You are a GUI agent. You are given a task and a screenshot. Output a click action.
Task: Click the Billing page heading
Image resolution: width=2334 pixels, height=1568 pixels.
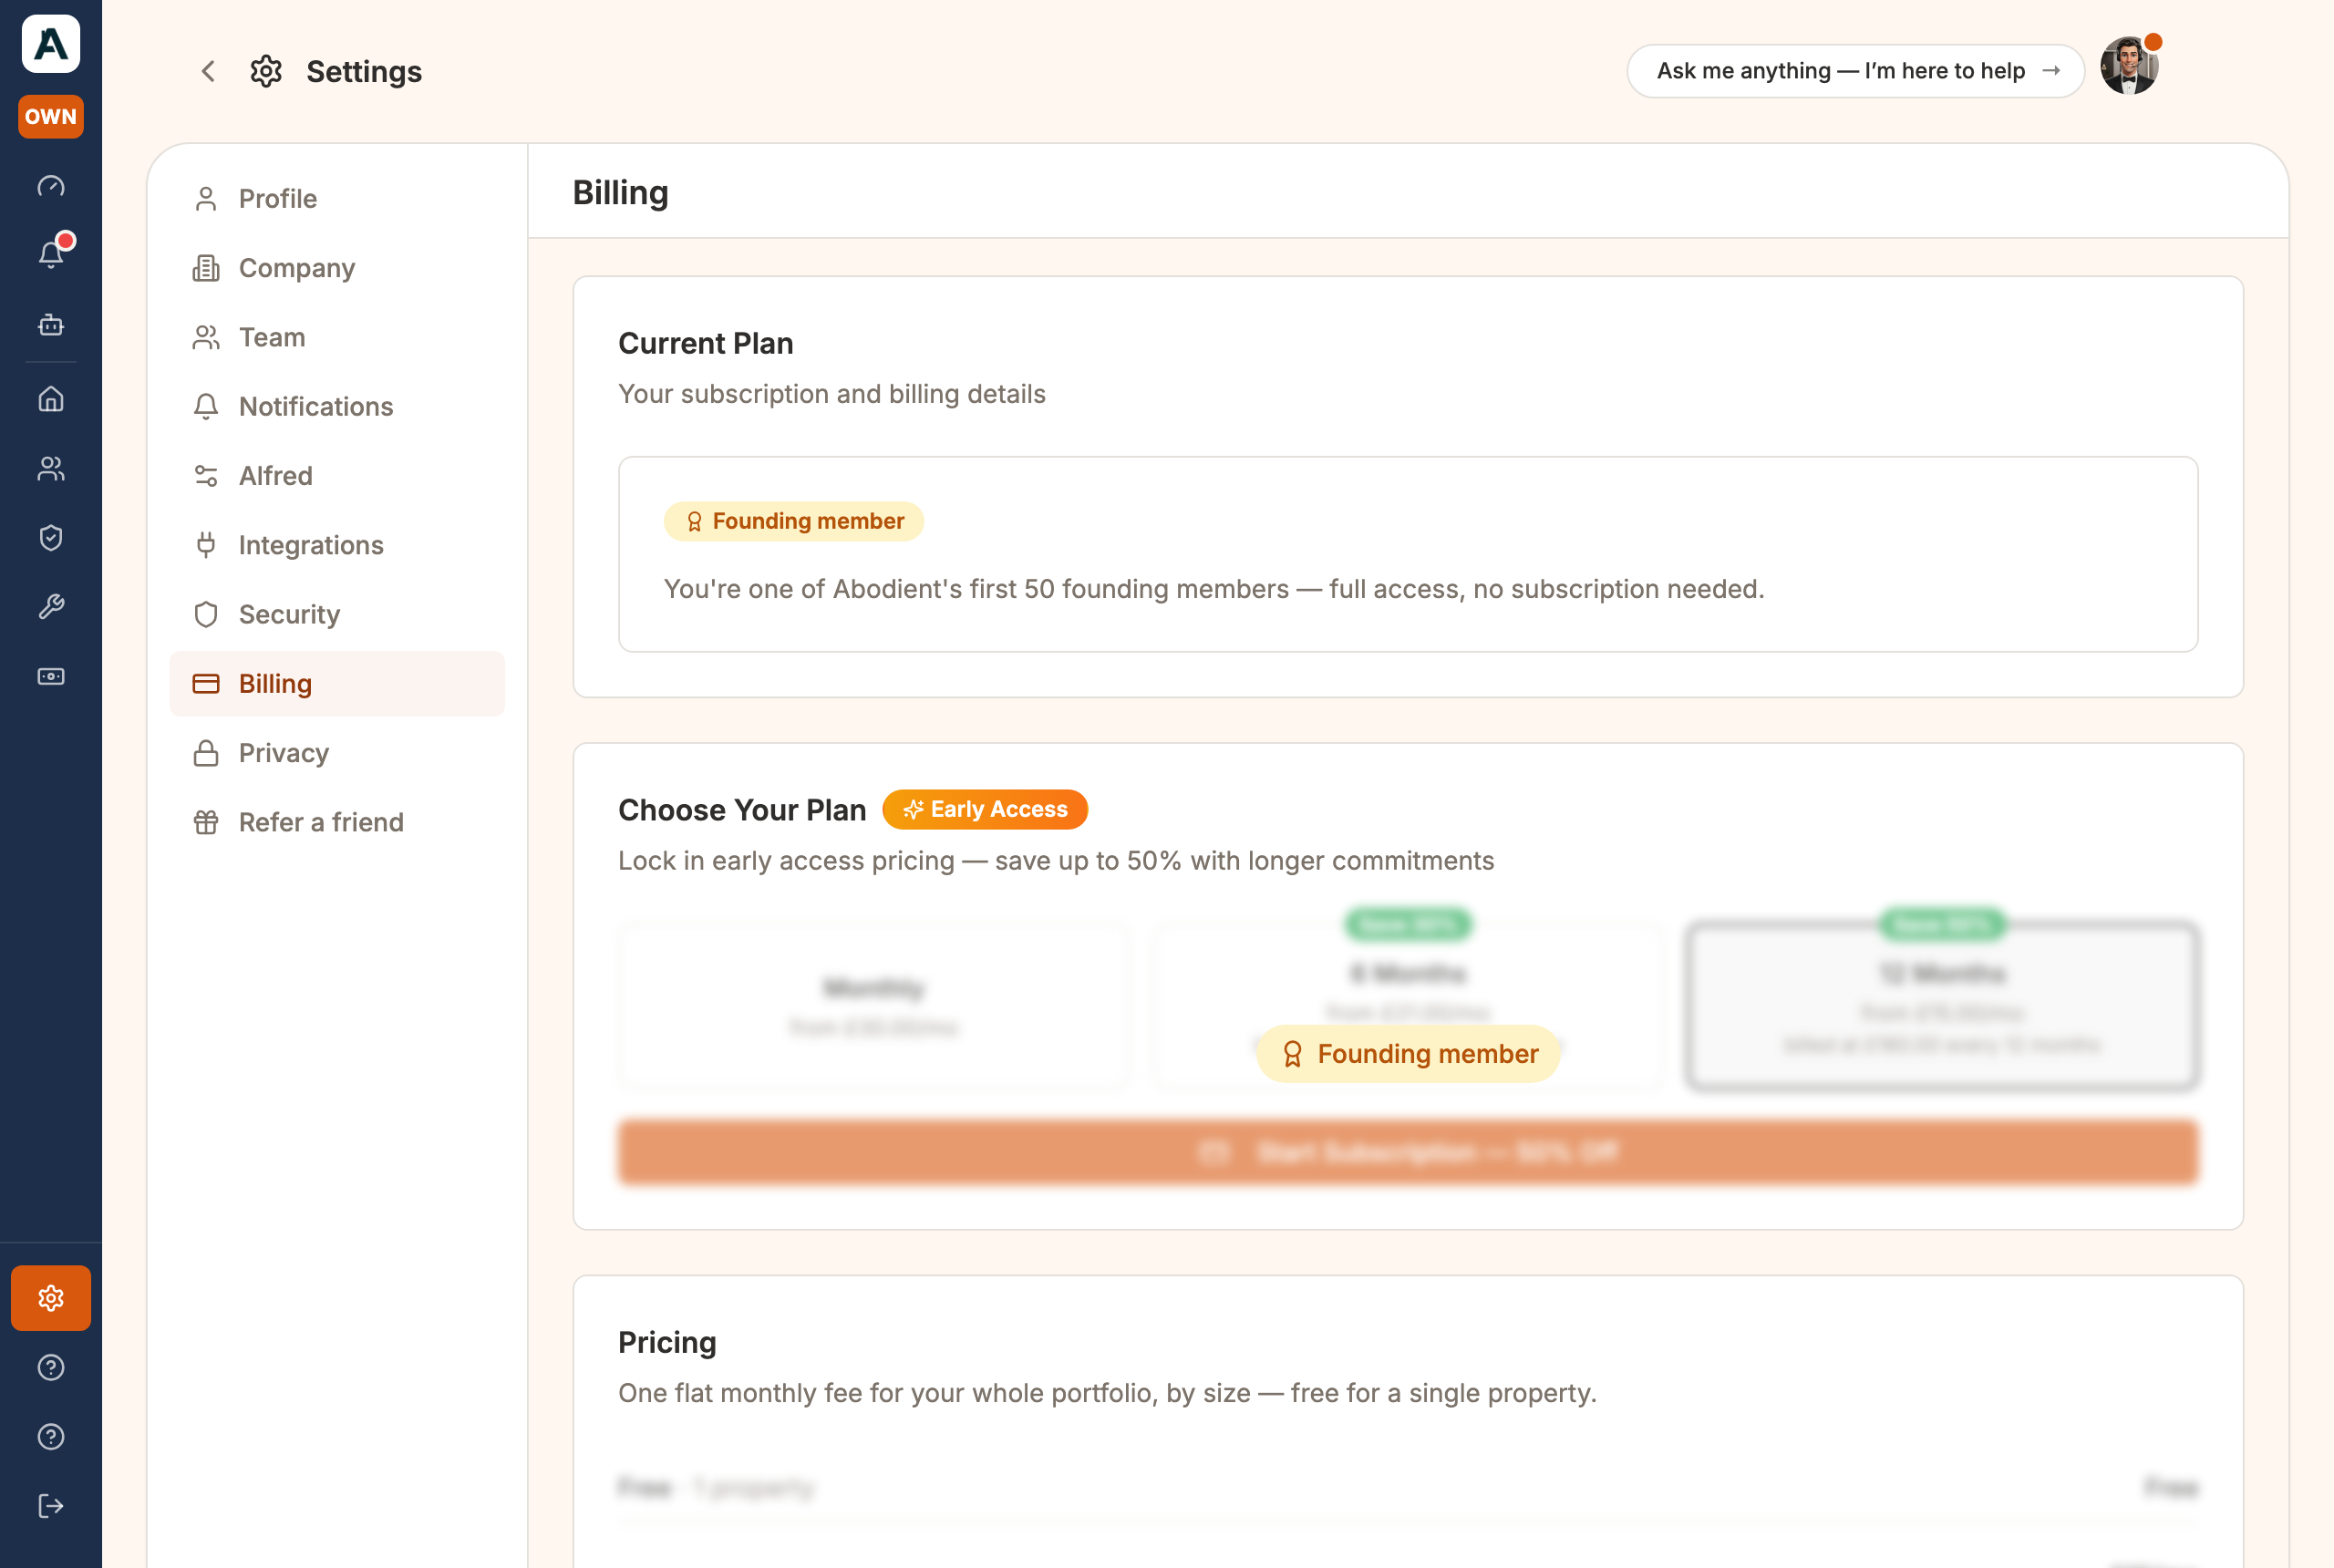coord(620,192)
